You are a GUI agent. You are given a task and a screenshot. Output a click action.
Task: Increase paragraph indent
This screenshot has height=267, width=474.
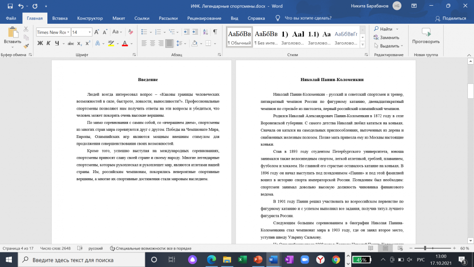195,32
